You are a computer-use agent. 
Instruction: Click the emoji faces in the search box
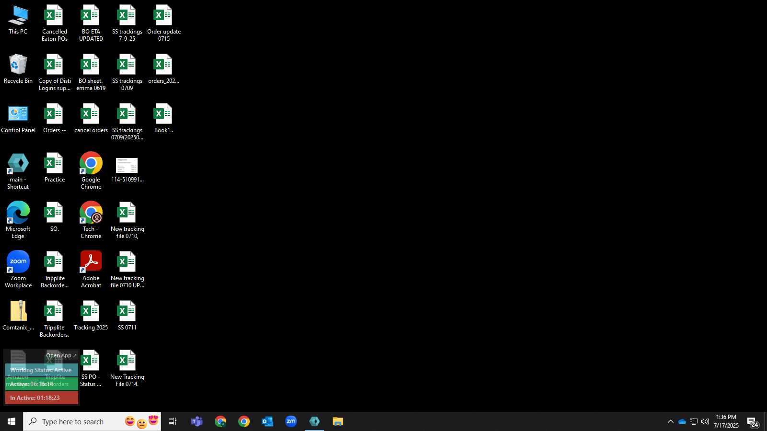click(x=142, y=421)
